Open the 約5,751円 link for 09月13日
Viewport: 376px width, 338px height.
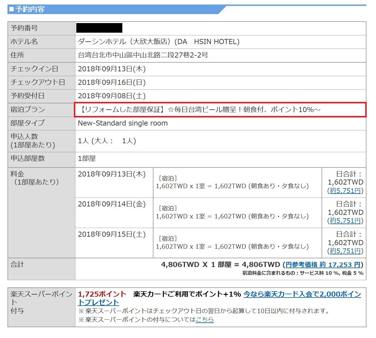tap(345, 191)
